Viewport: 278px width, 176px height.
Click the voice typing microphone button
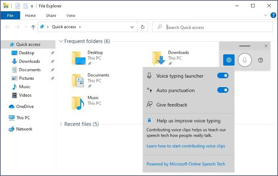(x=245, y=60)
